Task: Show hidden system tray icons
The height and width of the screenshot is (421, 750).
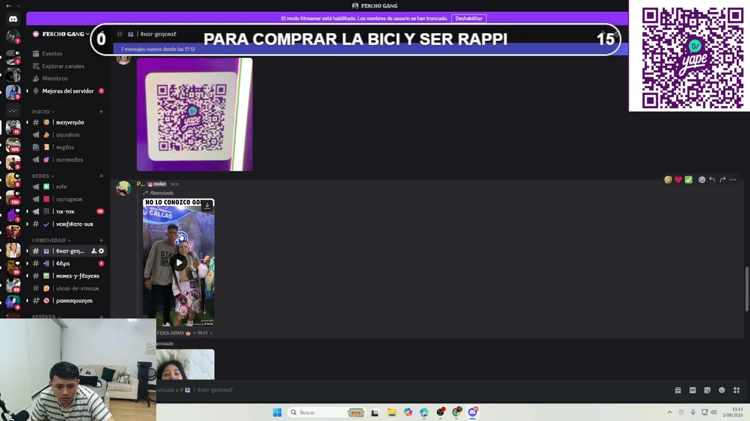Action: 670,412
